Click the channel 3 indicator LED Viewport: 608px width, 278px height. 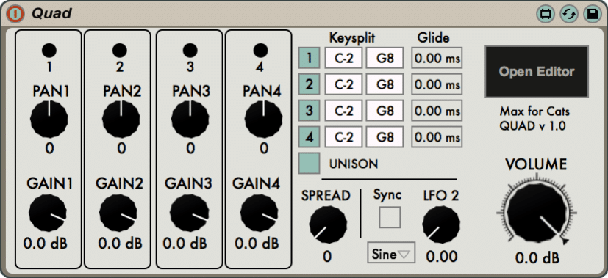point(190,51)
